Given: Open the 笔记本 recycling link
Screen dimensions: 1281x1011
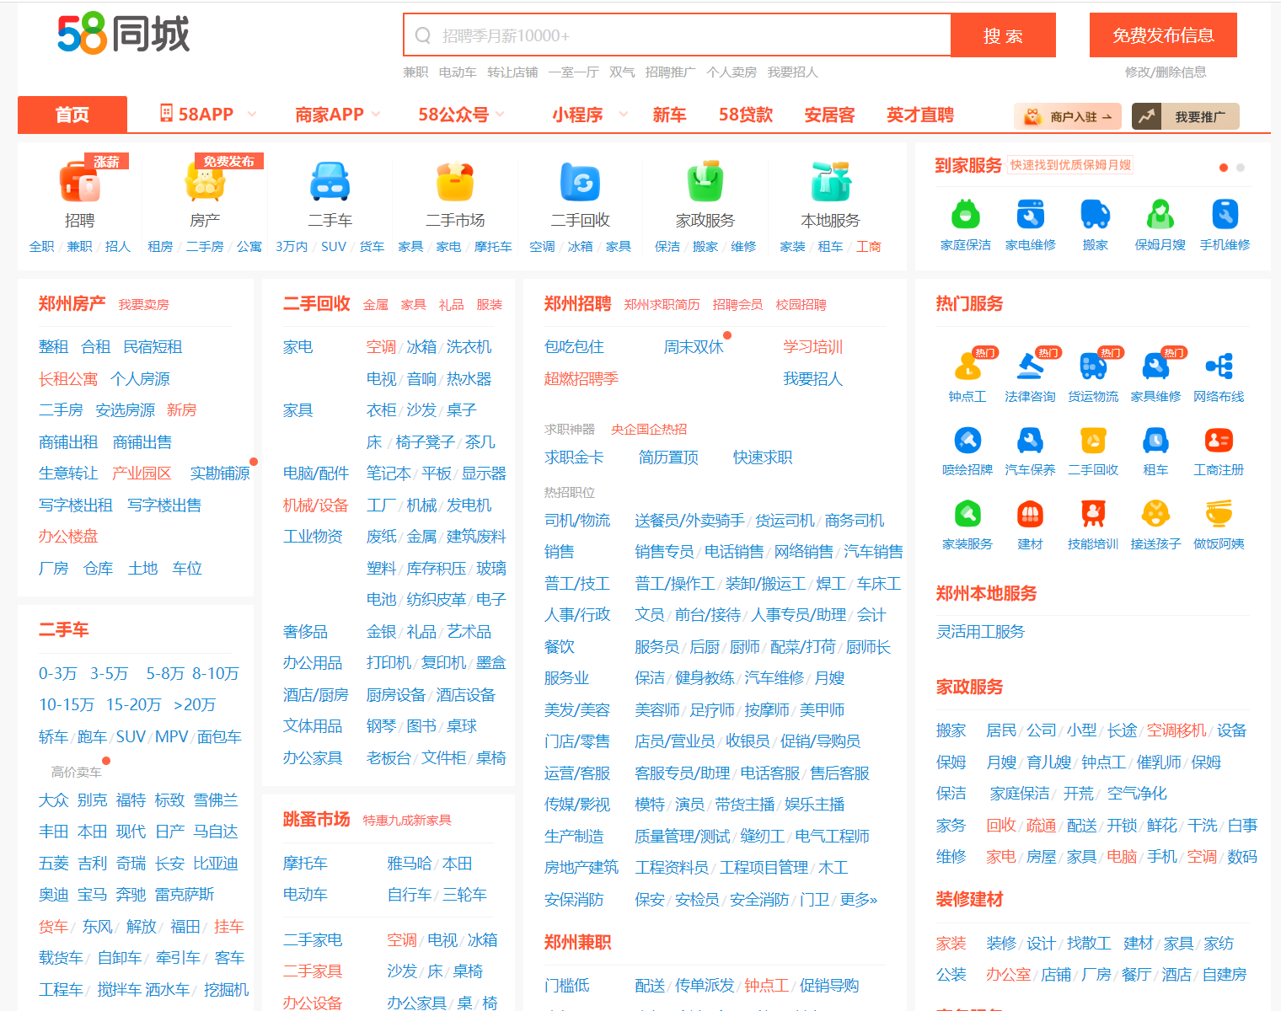Looking at the screenshot, I should 389,473.
